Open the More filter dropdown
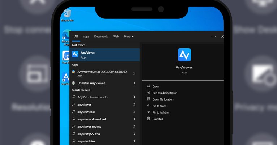The height and width of the screenshot is (145, 277). point(129,37)
